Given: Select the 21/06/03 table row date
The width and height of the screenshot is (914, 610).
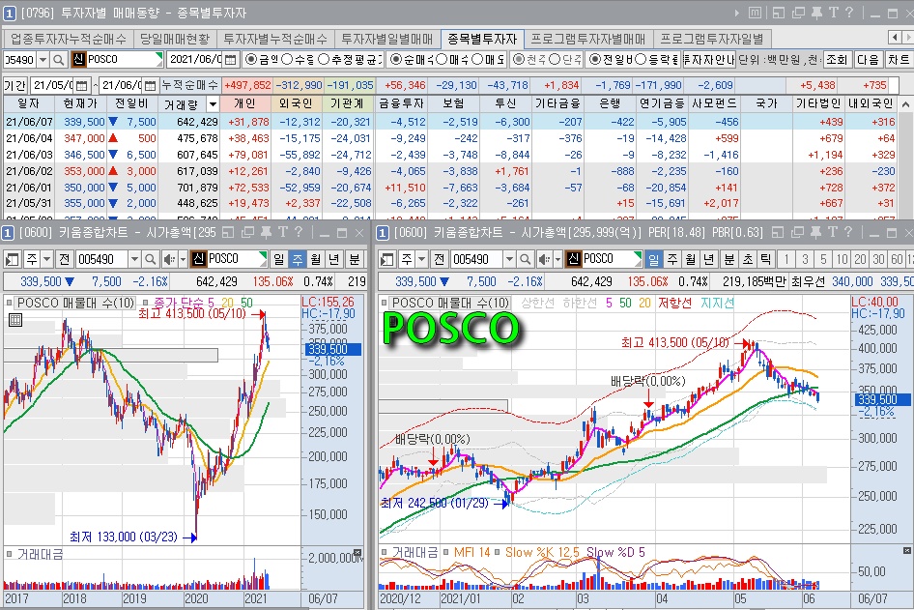Looking at the screenshot, I should click(29, 155).
